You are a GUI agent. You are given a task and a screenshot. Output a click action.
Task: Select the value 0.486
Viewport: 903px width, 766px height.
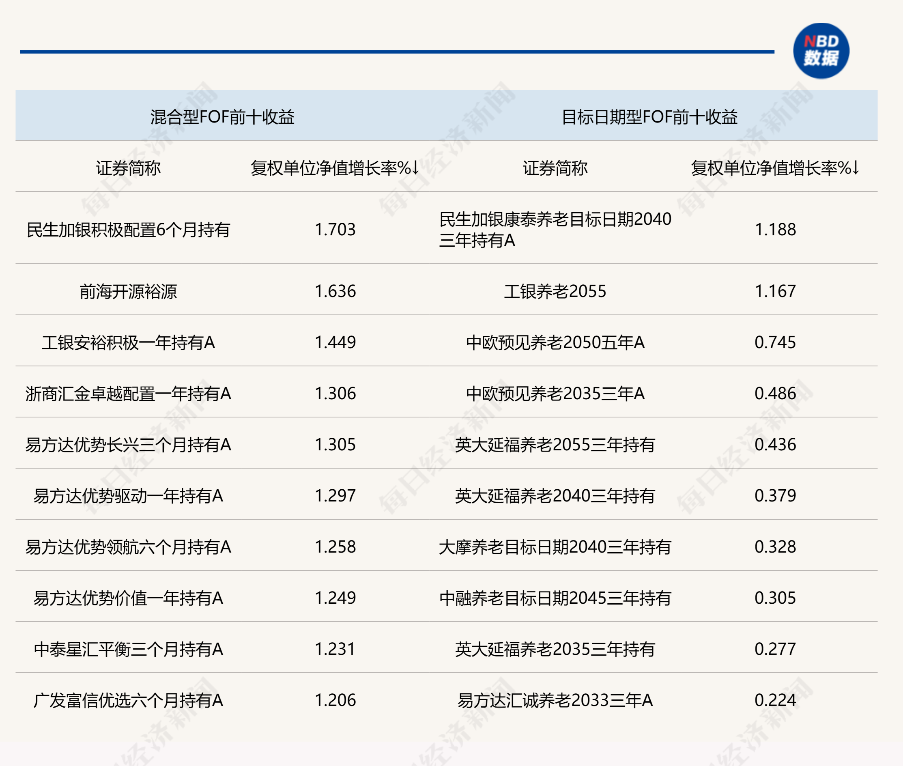(x=775, y=394)
